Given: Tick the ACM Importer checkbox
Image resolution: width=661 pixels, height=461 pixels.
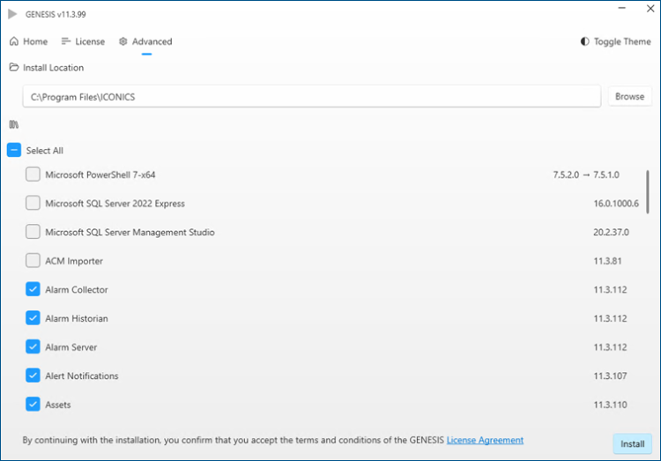Looking at the screenshot, I should [33, 261].
